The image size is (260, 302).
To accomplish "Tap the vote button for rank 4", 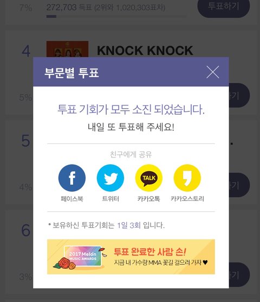I will (x=239, y=96).
